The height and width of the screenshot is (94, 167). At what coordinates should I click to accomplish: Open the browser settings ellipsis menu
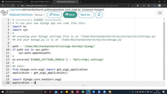pyautogui.click(x=164, y=5)
